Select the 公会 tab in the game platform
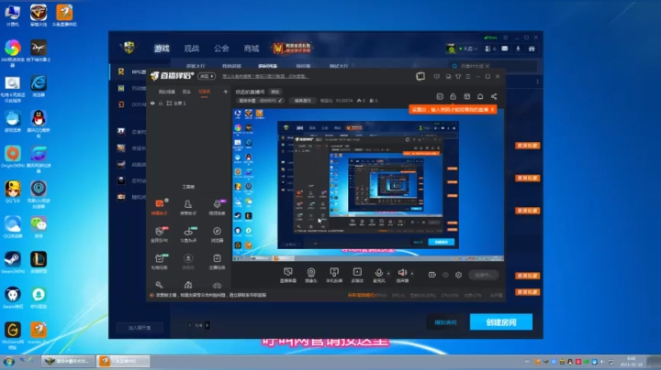Viewport: 661px width, 370px height. pyautogui.click(x=221, y=49)
